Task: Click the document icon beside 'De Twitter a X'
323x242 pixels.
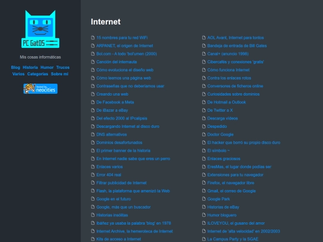Action: click(204, 111)
